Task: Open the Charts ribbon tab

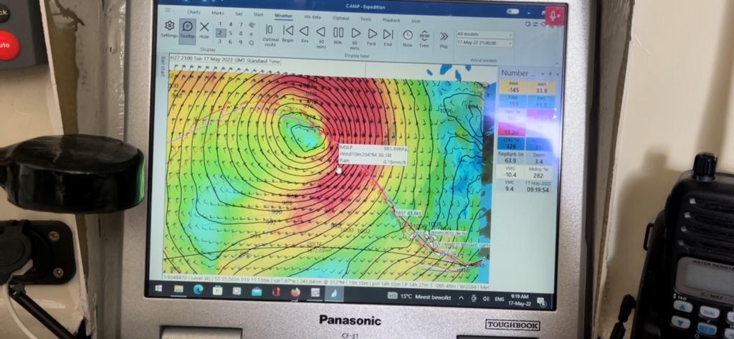Action: [x=194, y=12]
